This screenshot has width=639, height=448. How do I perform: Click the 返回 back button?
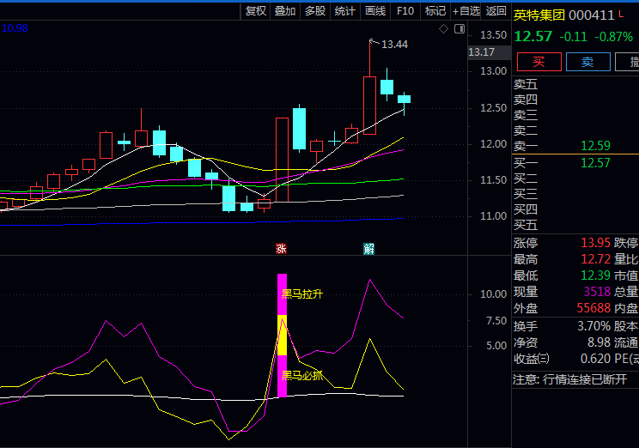pyautogui.click(x=496, y=11)
